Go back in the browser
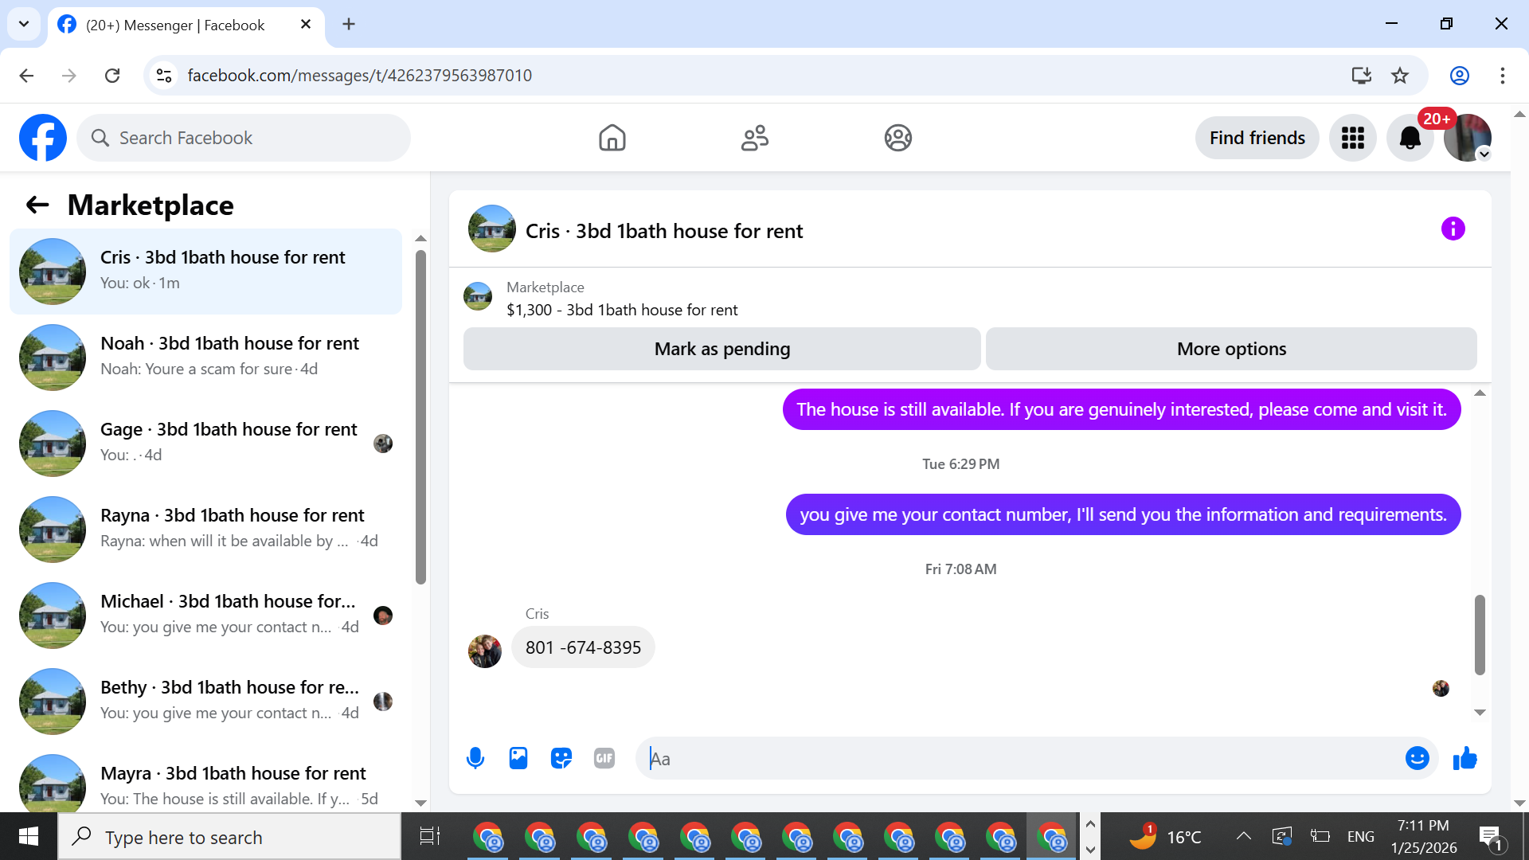The image size is (1529, 860). coord(26,76)
